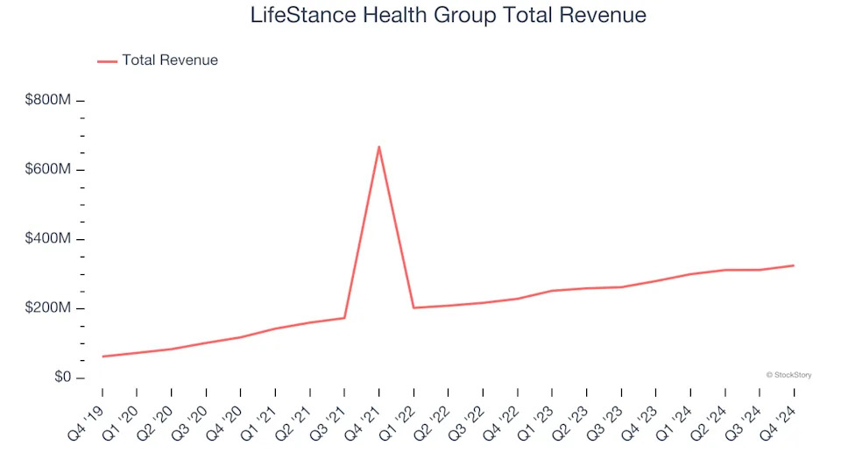The height and width of the screenshot is (473, 841).
Task: Click the $200M y-axis label
Action: [47, 307]
